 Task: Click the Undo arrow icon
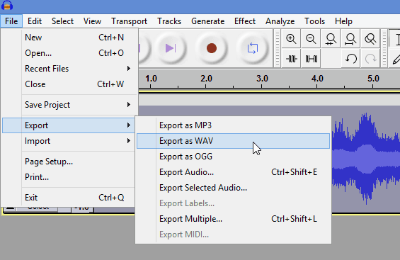coord(350,59)
